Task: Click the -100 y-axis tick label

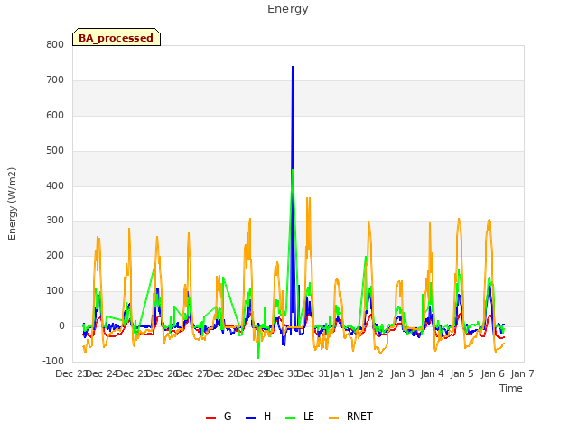Action: 53,361
